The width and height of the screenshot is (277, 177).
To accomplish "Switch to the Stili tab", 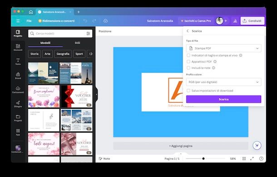I will point(77,43).
